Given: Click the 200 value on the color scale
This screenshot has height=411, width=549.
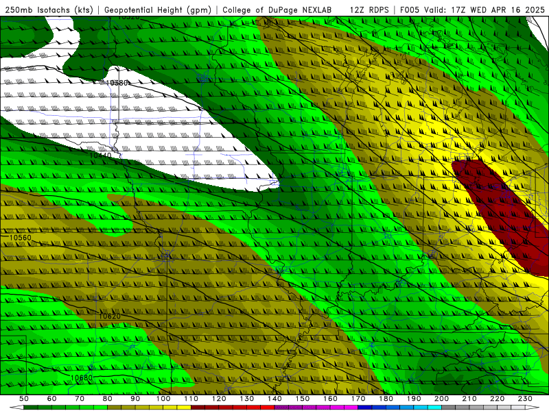Looking at the screenshot, I should (441, 399).
